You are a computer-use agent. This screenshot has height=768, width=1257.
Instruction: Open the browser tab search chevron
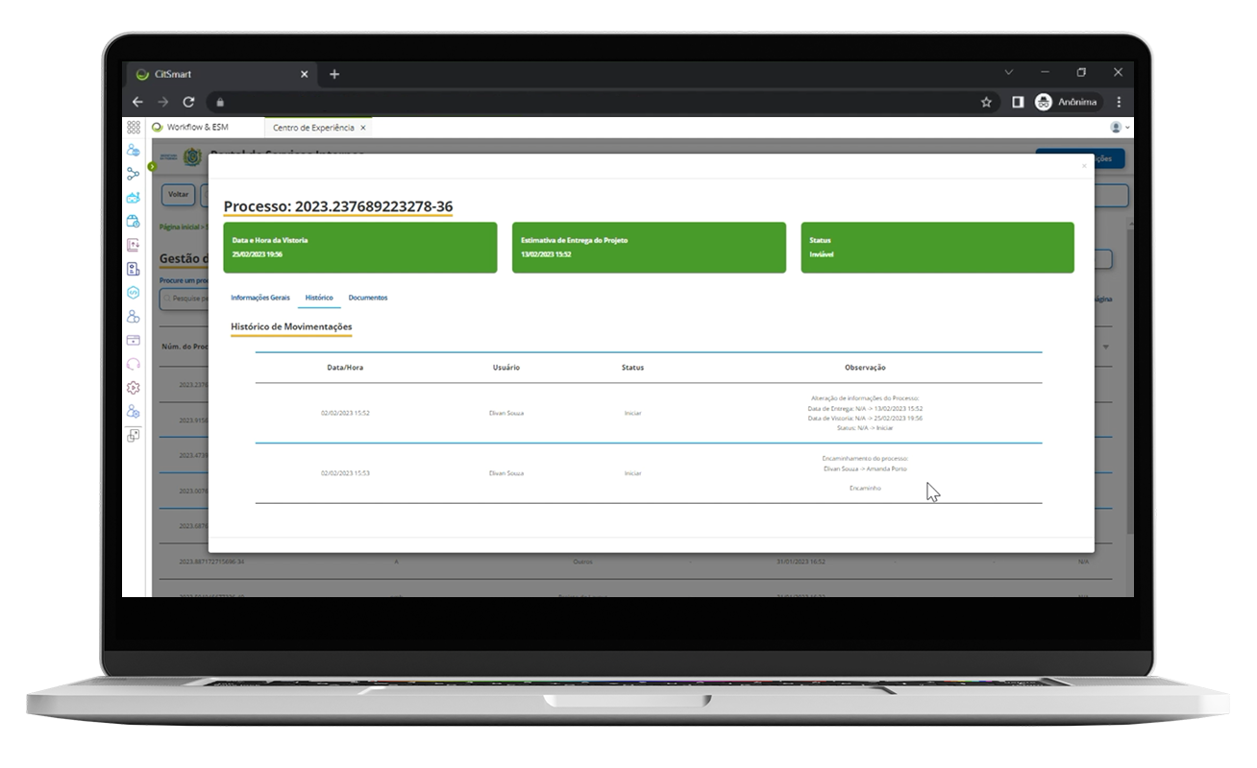[1008, 73]
